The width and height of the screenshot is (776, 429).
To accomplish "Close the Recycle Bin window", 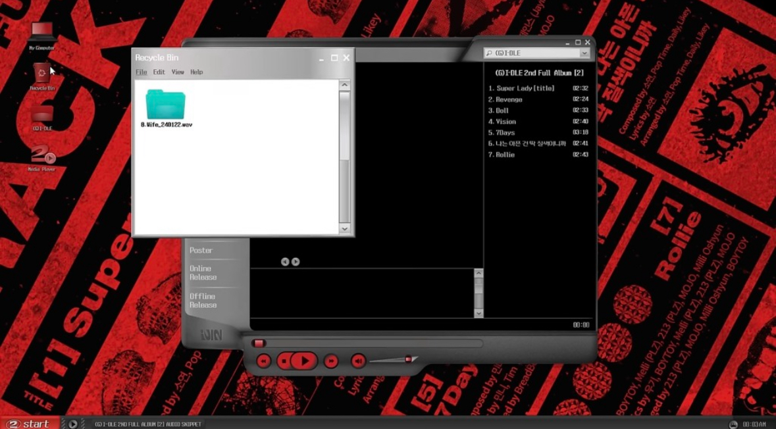I will [346, 58].
